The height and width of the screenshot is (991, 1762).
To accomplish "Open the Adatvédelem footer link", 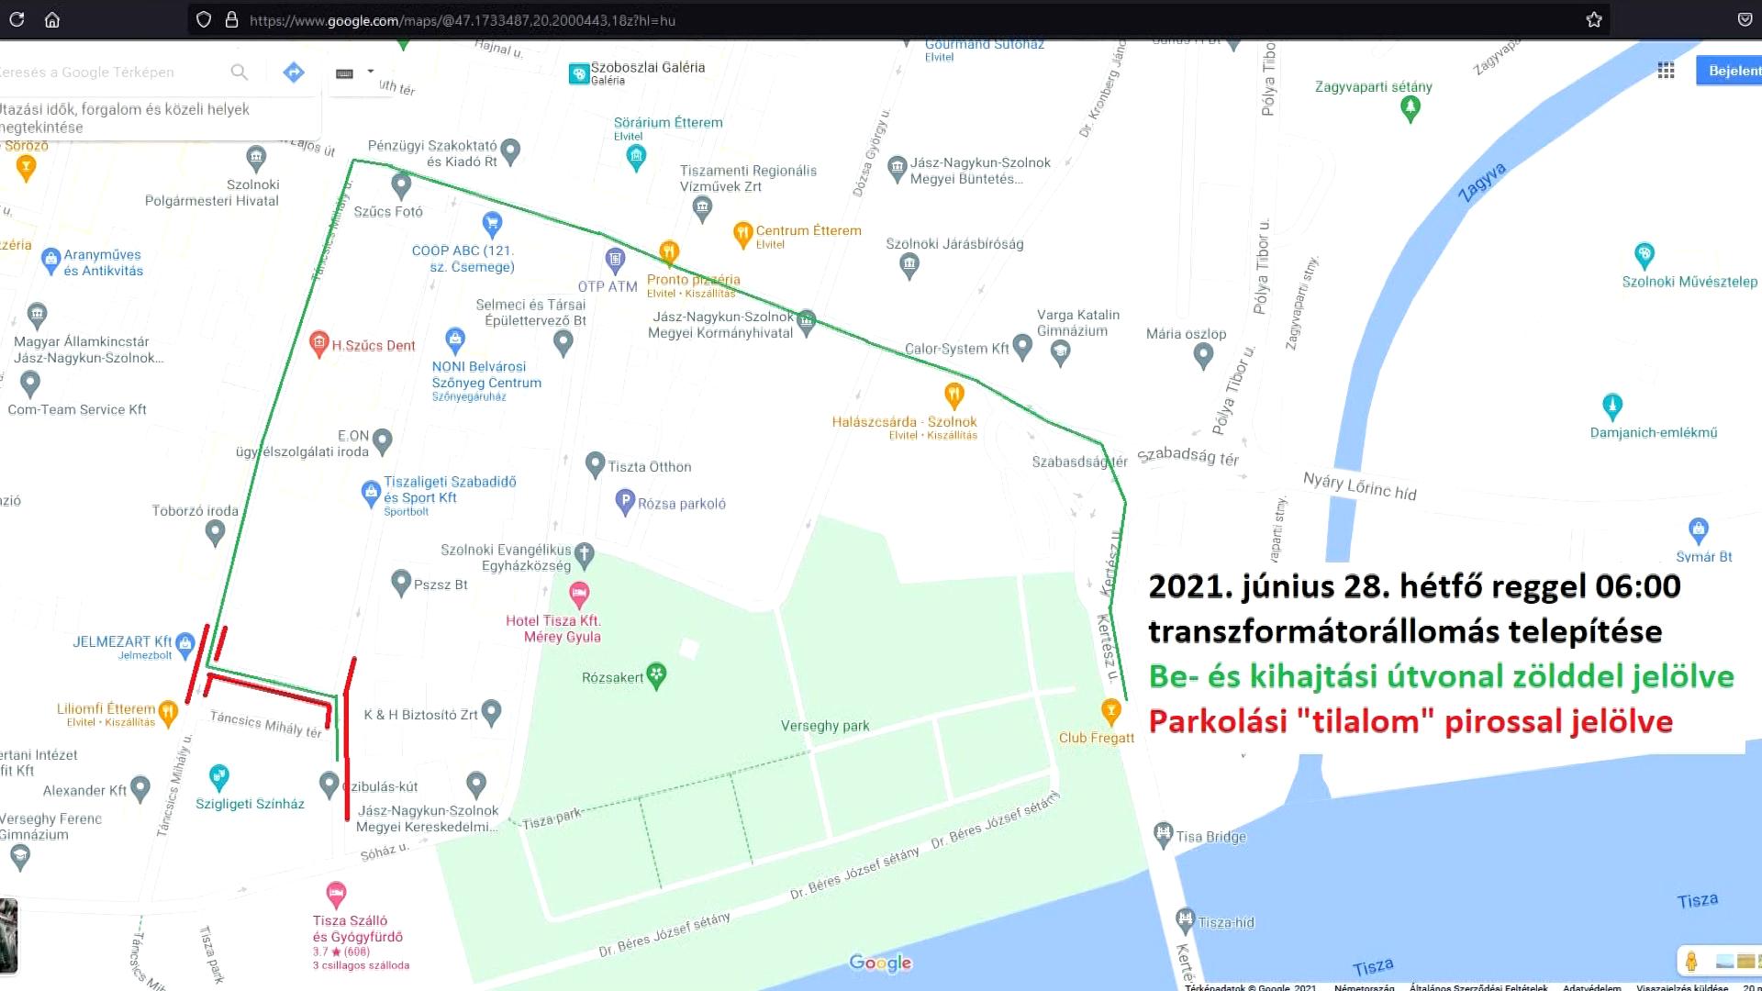I will click(1591, 987).
